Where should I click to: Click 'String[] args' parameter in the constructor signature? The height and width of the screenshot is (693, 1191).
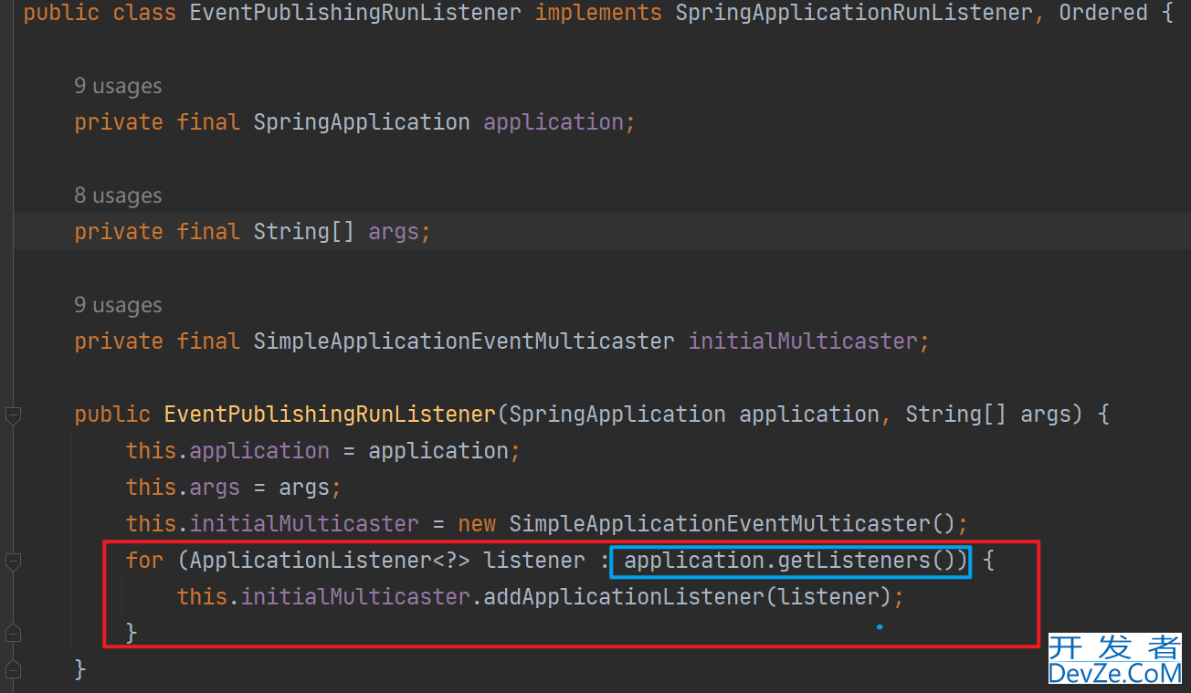tap(987, 415)
